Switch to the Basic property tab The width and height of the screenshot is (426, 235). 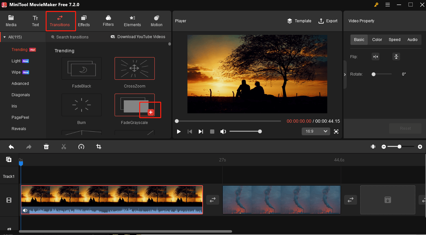[359, 40]
